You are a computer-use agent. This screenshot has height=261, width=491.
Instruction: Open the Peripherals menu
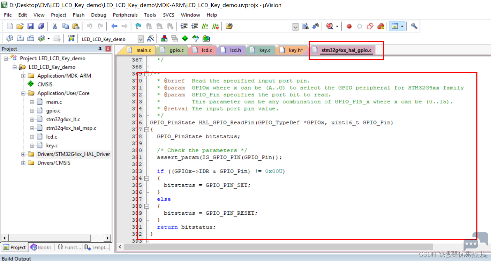[125, 15]
